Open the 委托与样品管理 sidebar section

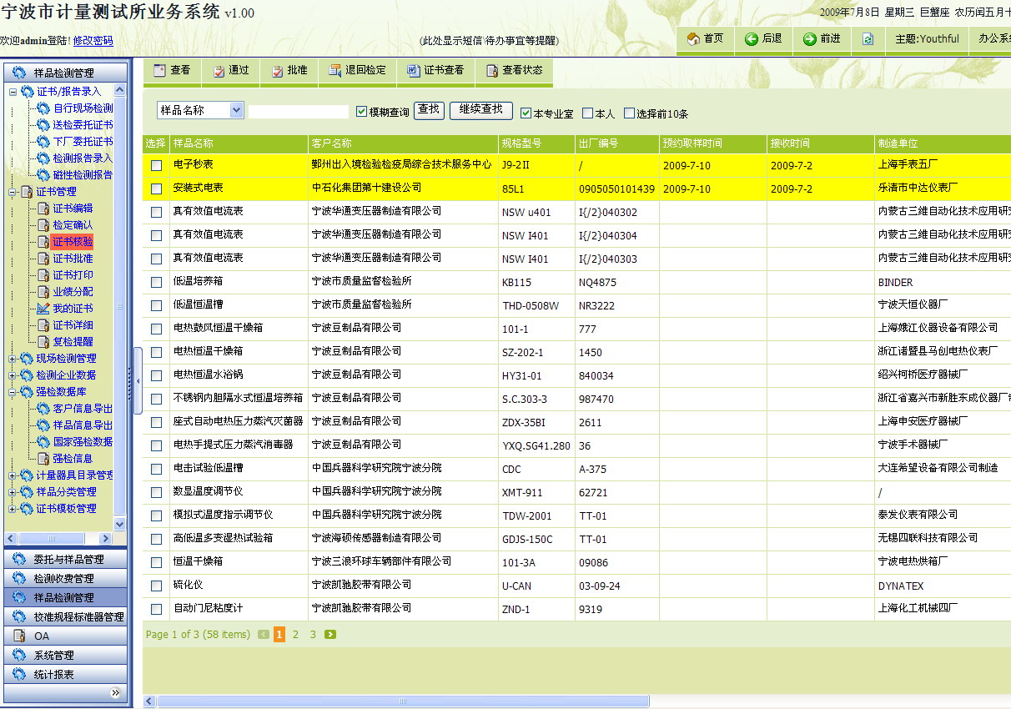pos(67,559)
